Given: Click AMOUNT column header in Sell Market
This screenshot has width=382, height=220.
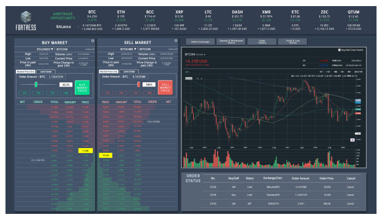Looking at the screenshot, I should coord(121,102).
